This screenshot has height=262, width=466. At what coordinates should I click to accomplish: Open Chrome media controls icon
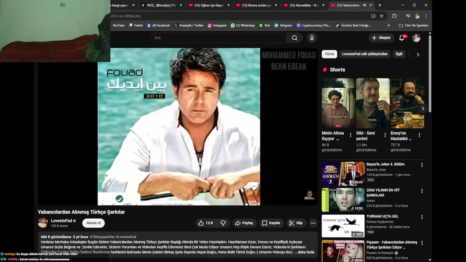(408, 16)
